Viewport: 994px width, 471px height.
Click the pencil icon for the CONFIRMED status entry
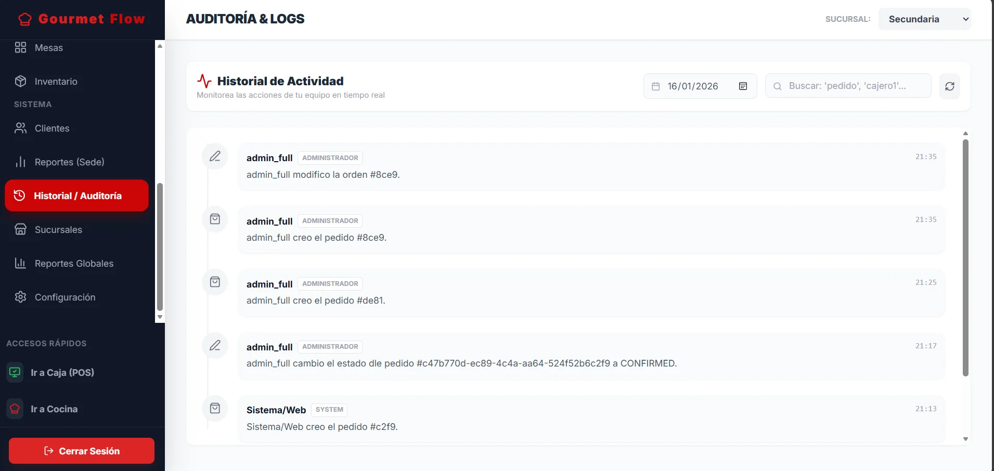point(215,345)
